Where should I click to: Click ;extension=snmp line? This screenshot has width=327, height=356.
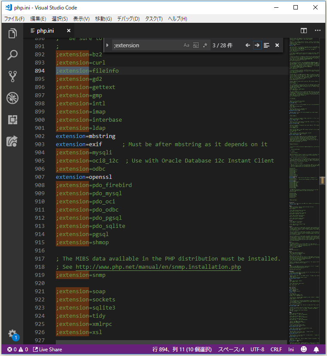click(80, 275)
